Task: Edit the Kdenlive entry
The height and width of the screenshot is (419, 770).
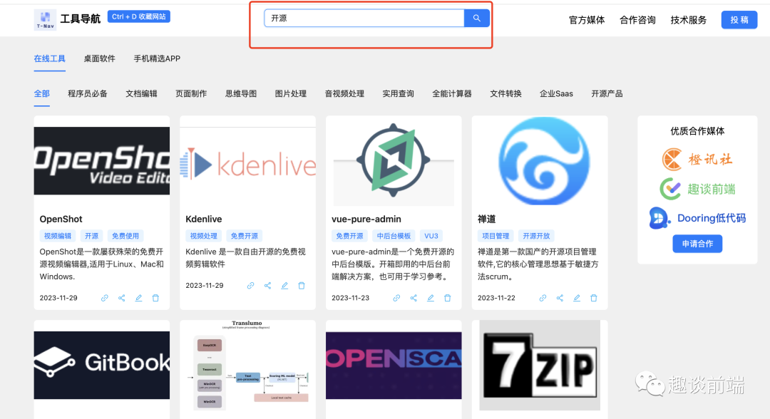Action: click(x=284, y=285)
